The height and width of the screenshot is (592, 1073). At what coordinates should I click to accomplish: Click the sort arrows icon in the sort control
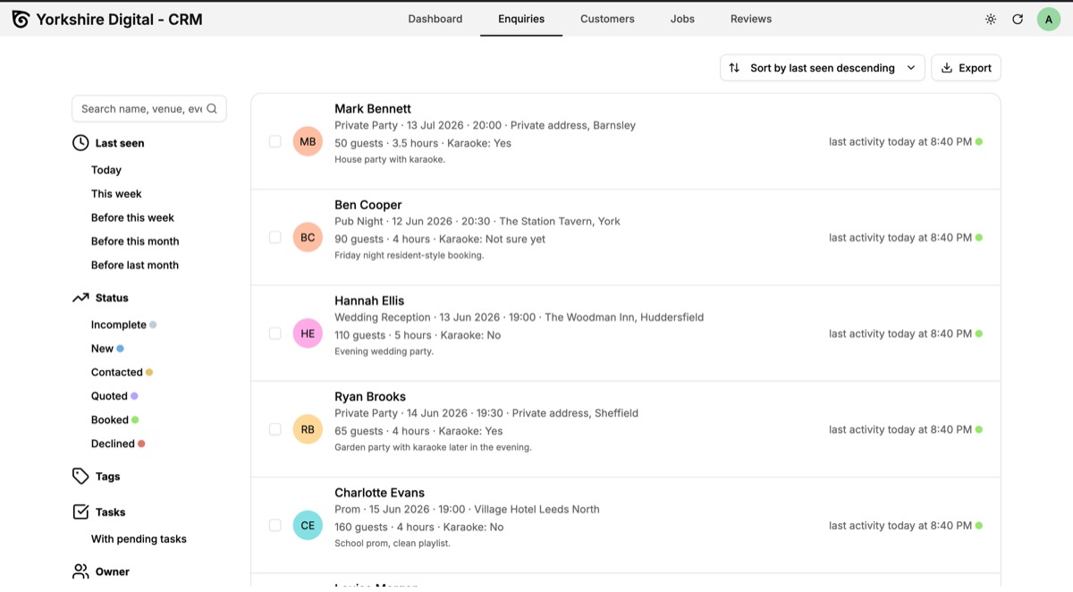click(x=734, y=68)
